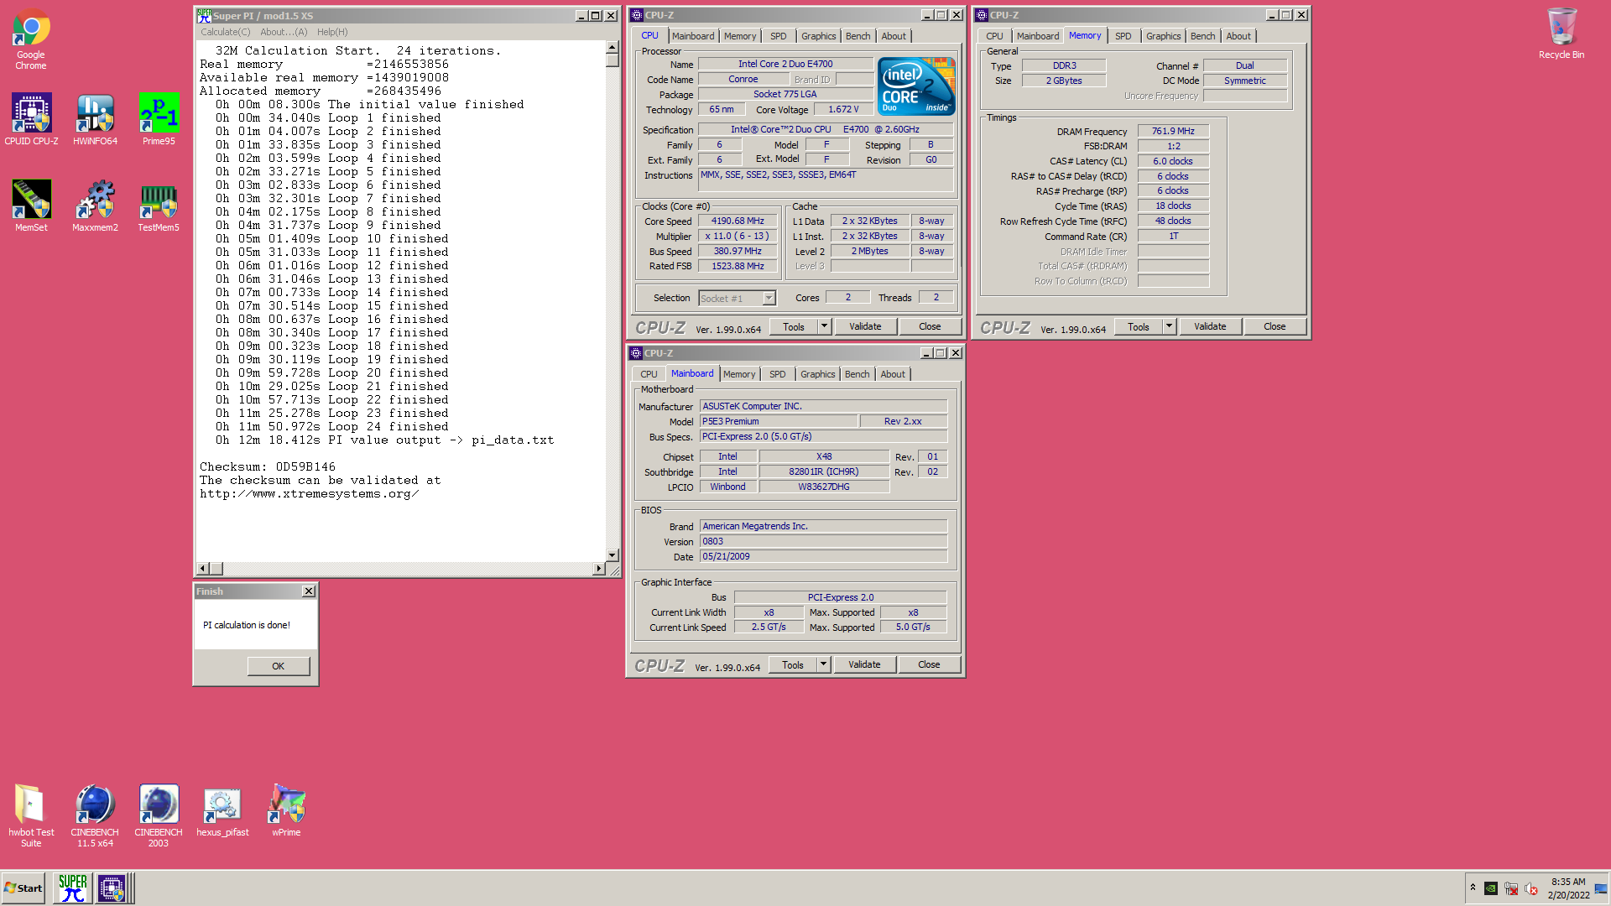1611x906 pixels.
Task: Launch HWiNFO64 desktop shortcut
Action: point(95,119)
